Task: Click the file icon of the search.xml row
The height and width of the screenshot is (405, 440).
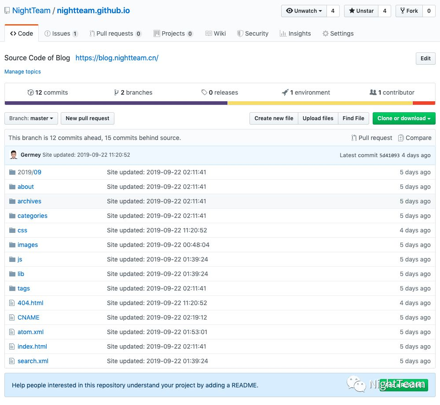Action: [x=12, y=361]
